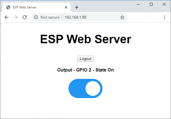Click the ESP Web Server page heading

pyautogui.click(x=85, y=39)
